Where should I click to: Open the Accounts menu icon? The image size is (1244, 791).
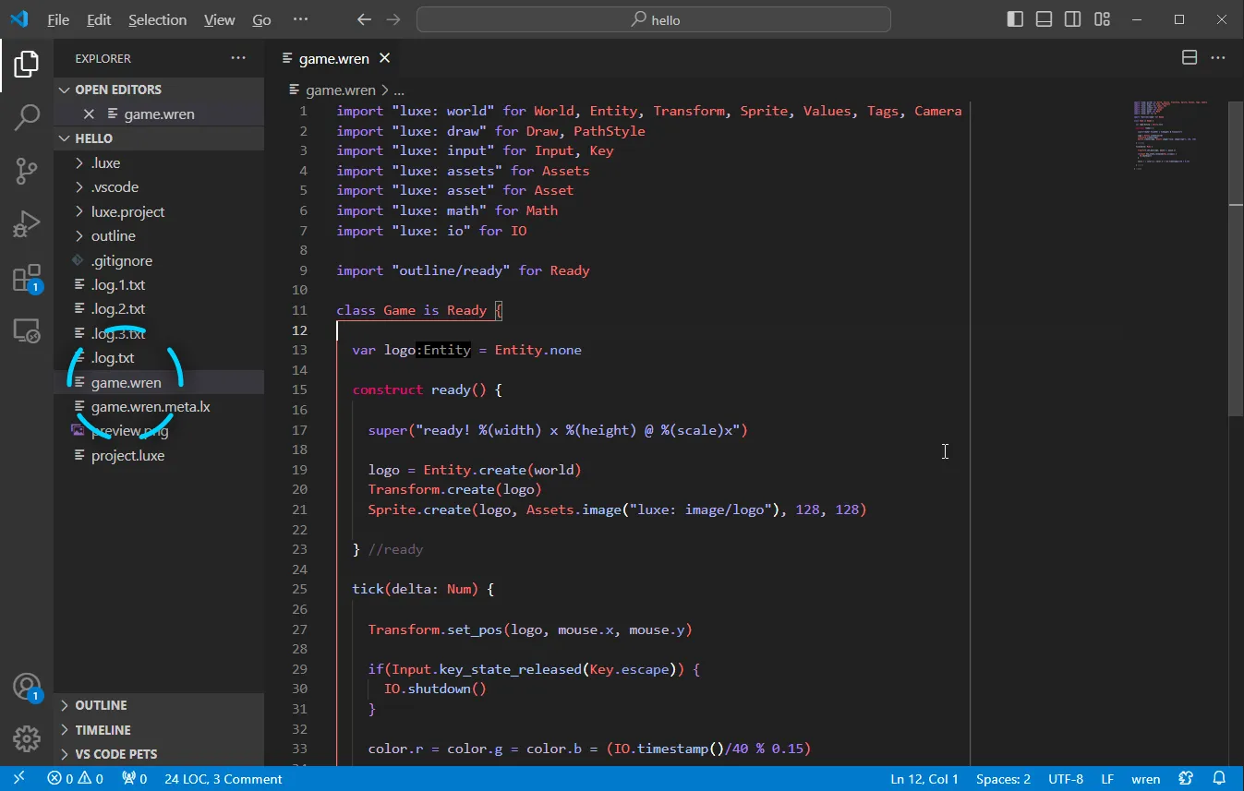tap(27, 687)
